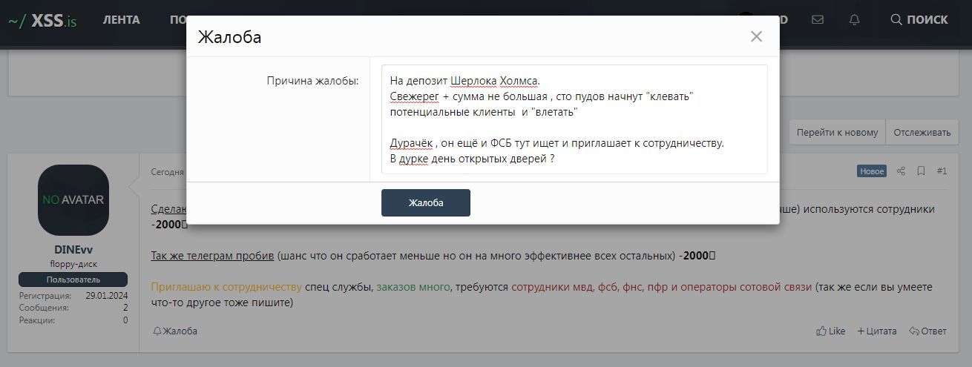Open the mail inbox envelope icon
This screenshot has height=367, width=972.
pyautogui.click(x=818, y=20)
